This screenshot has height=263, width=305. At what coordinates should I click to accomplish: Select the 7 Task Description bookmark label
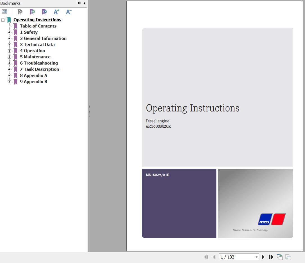(39, 69)
